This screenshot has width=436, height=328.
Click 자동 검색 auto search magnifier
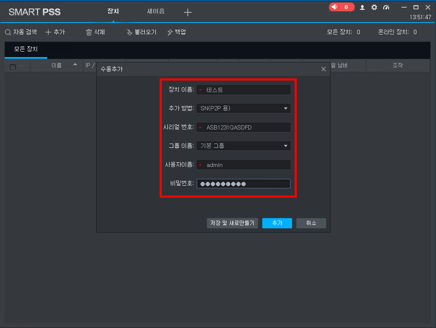[8, 32]
